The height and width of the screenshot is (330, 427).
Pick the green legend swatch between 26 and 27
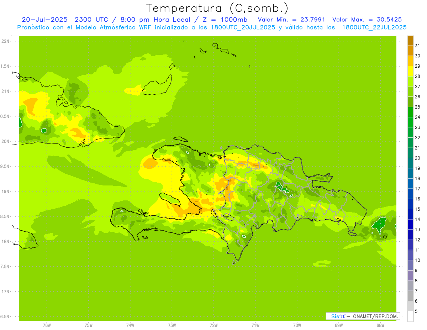coord(410,91)
